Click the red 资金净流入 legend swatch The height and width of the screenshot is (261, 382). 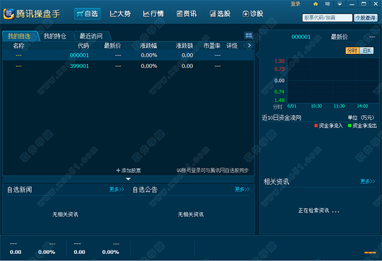click(x=316, y=125)
